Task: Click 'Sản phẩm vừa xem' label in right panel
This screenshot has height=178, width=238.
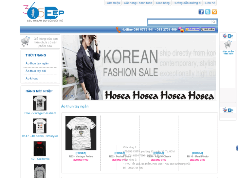Action: click(x=228, y=53)
